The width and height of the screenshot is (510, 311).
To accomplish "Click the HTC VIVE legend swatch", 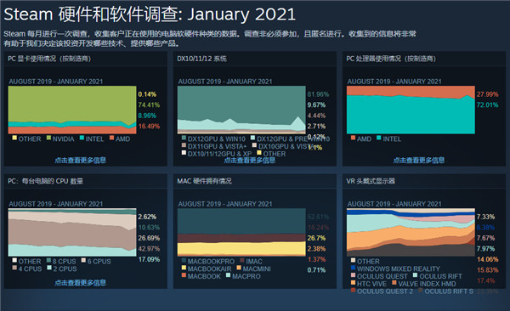I will pos(354,283).
